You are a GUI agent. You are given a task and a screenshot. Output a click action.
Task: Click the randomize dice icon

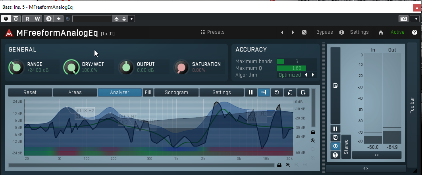[304, 33]
